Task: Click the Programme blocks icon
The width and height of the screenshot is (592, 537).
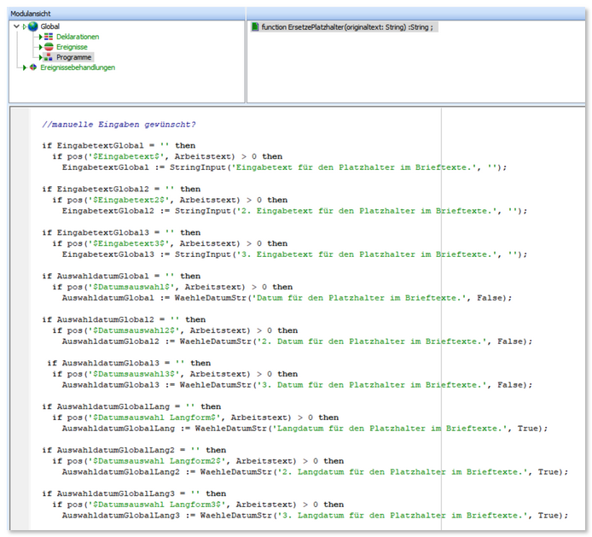Action: [49, 57]
